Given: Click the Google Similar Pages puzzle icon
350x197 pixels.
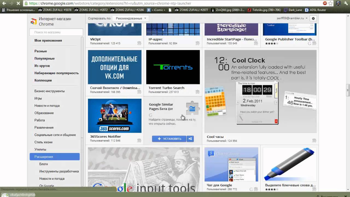Looking at the screenshot, I should pyautogui.click(x=192, y=109).
